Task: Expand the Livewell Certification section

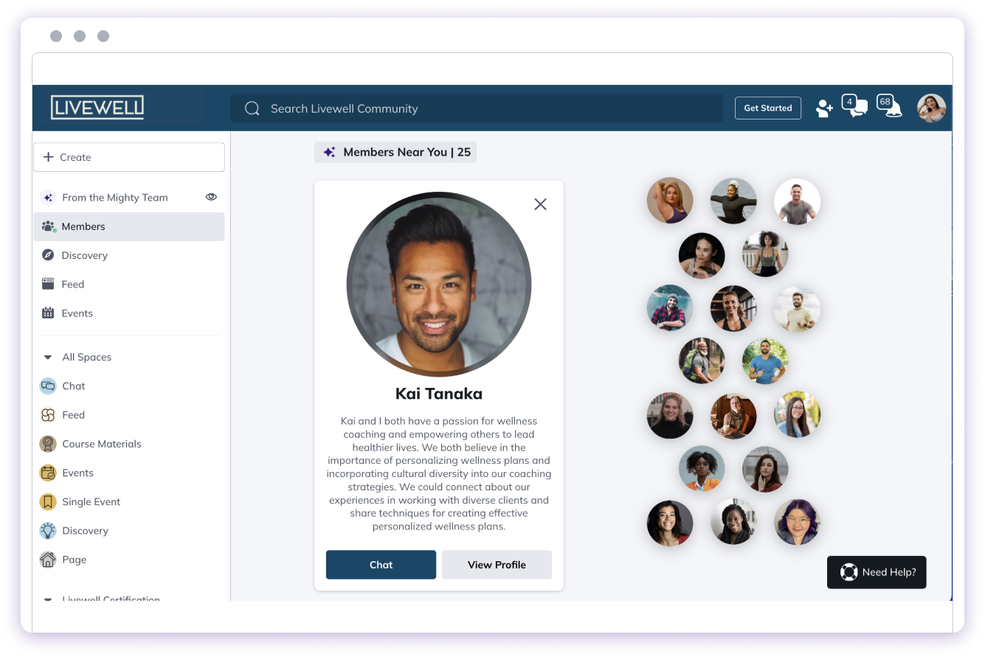Action: [x=47, y=597]
